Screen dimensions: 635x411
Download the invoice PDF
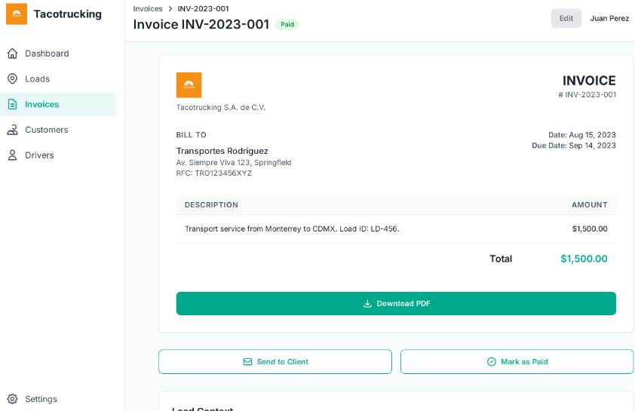tap(396, 303)
